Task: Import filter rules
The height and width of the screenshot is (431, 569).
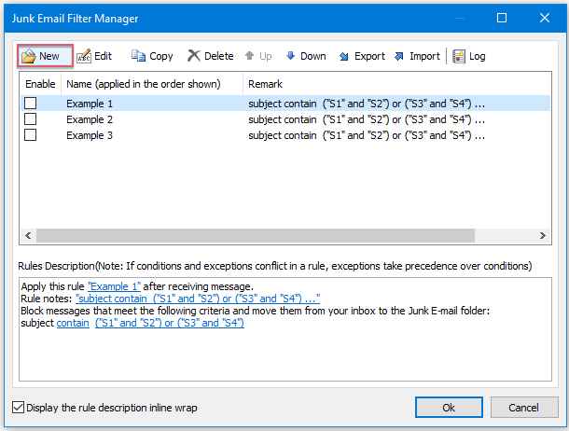Action: point(417,56)
